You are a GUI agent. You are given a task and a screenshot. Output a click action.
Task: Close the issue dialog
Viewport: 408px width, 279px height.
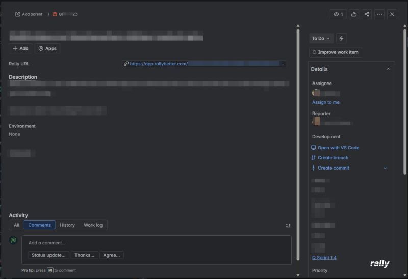click(392, 14)
